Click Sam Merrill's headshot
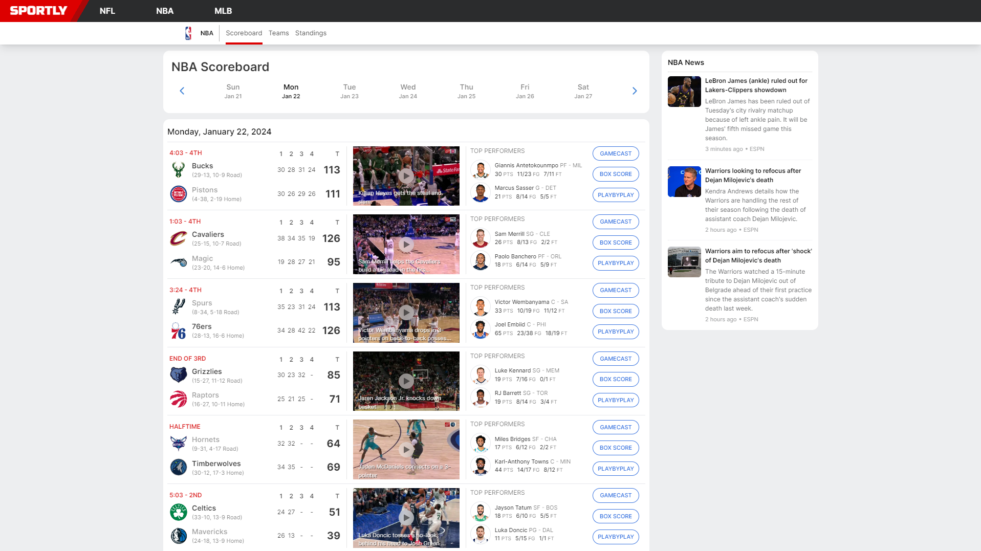Image resolution: width=981 pixels, height=551 pixels. 481,238
